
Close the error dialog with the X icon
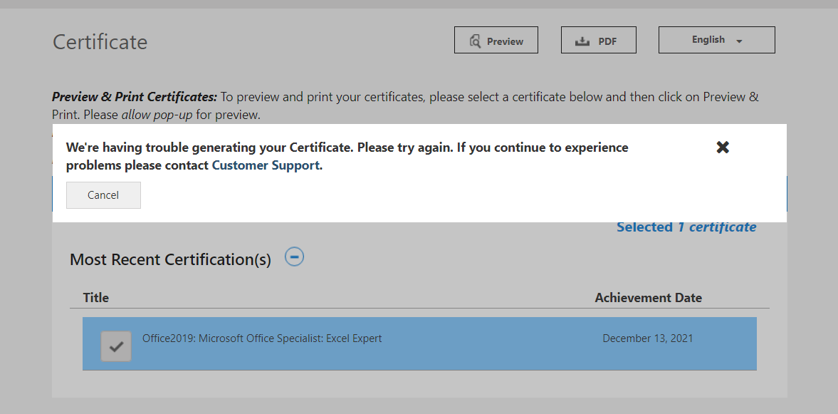[x=723, y=147]
